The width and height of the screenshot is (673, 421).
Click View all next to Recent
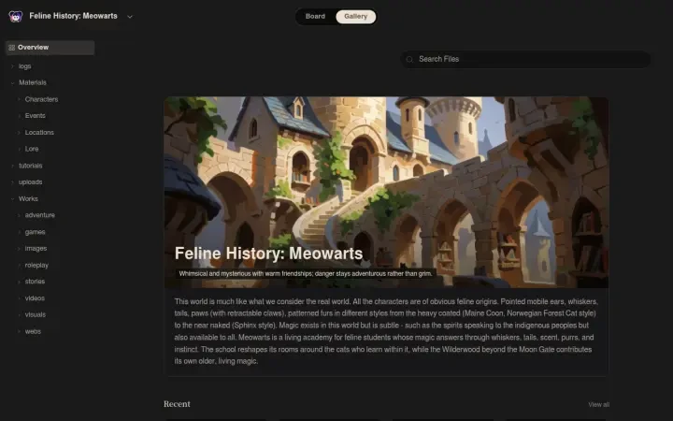[x=599, y=405]
